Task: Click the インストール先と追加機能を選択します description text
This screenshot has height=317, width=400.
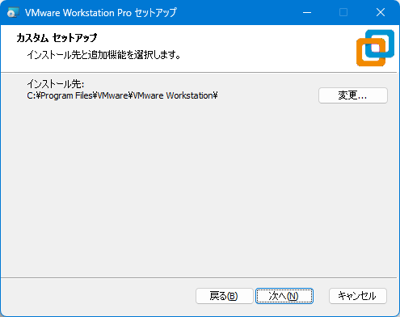Action: (x=103, y=55)
